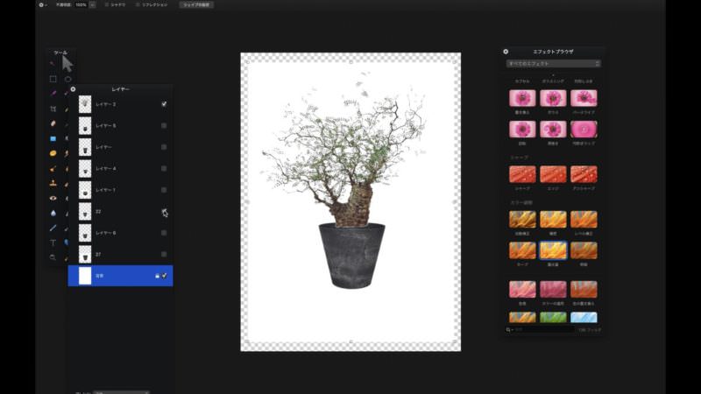
Task: Click the シェイプの設定 button
Action: [196, 4]
